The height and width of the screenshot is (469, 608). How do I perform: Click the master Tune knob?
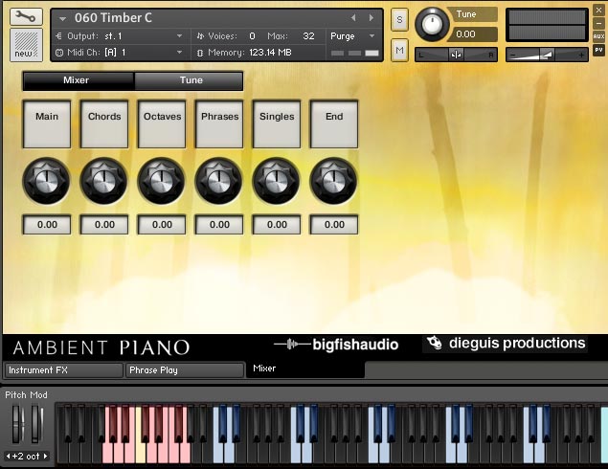(x=432, y=24)
